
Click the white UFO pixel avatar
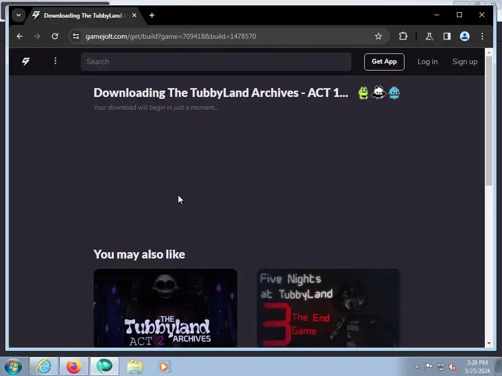[378, 93]
